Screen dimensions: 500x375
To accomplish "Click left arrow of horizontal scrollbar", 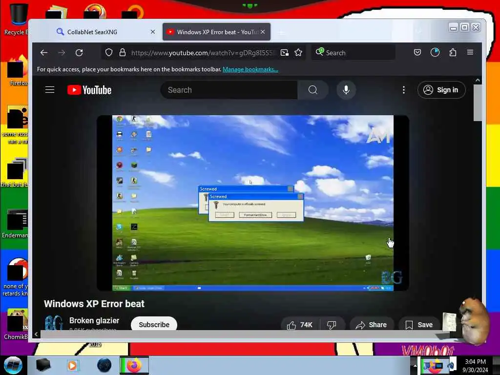I will (x=36, y=334).
